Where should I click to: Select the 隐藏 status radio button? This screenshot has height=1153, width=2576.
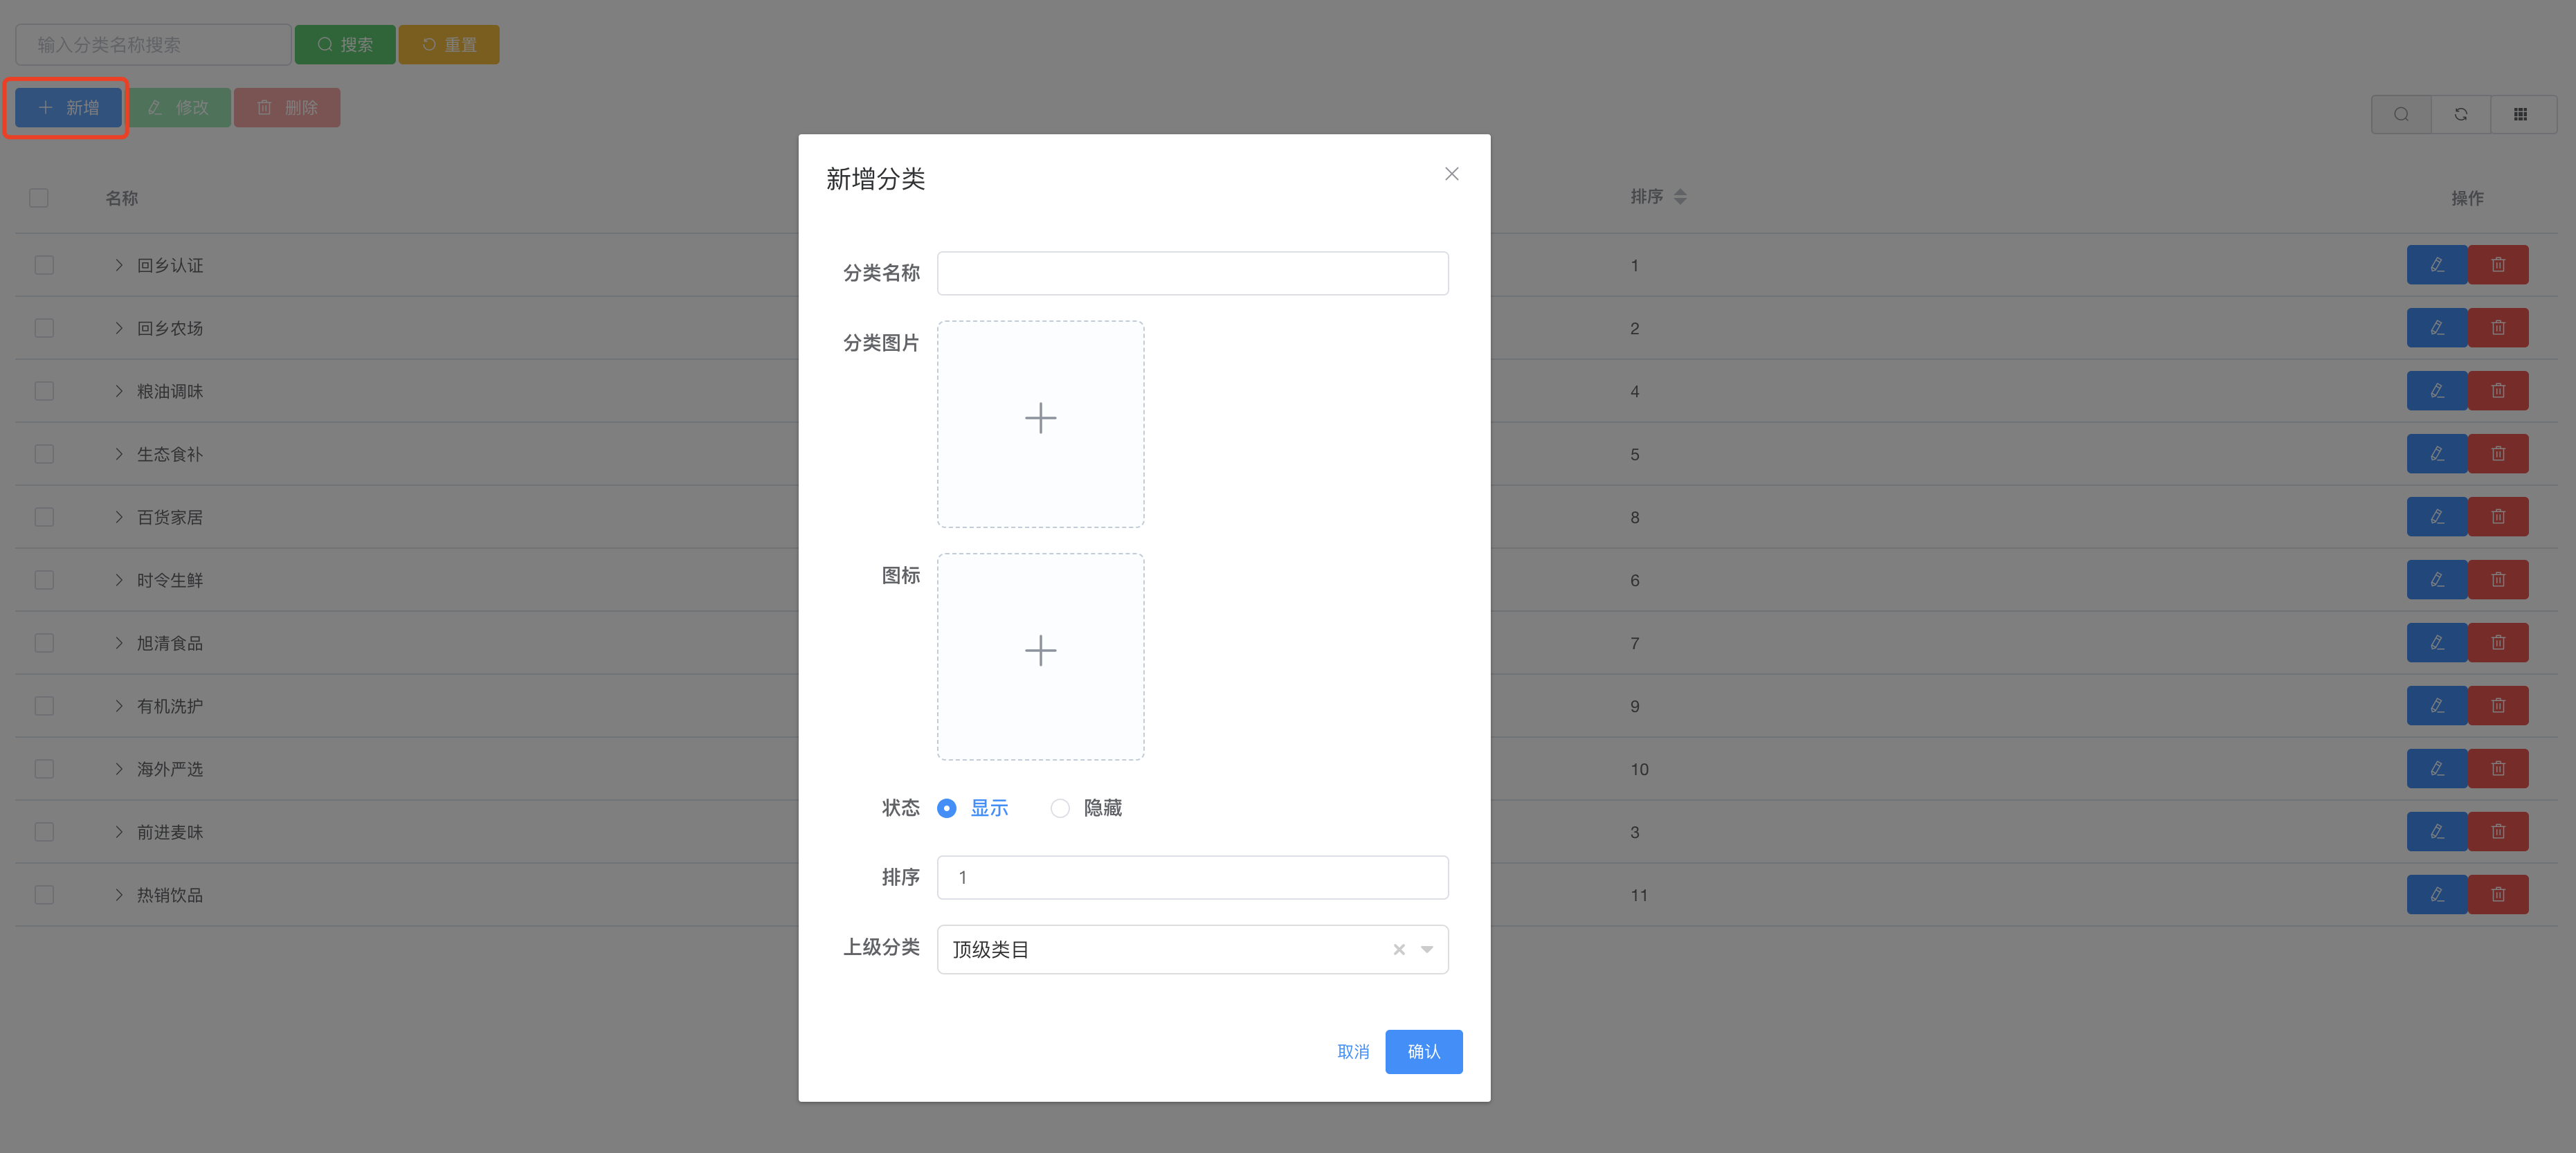click(x=1060, y=807)
